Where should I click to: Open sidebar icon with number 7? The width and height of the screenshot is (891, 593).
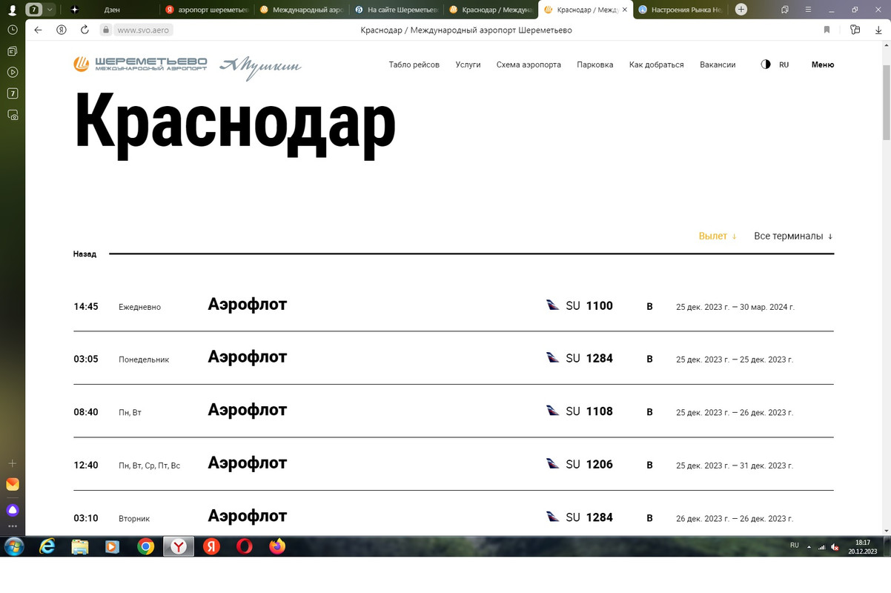point(12,93)
